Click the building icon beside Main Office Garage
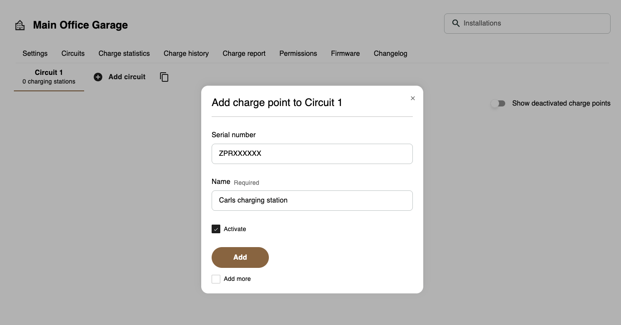Image resolution: width=621 pixels, height=325 pixels. (x=20, y=25)
